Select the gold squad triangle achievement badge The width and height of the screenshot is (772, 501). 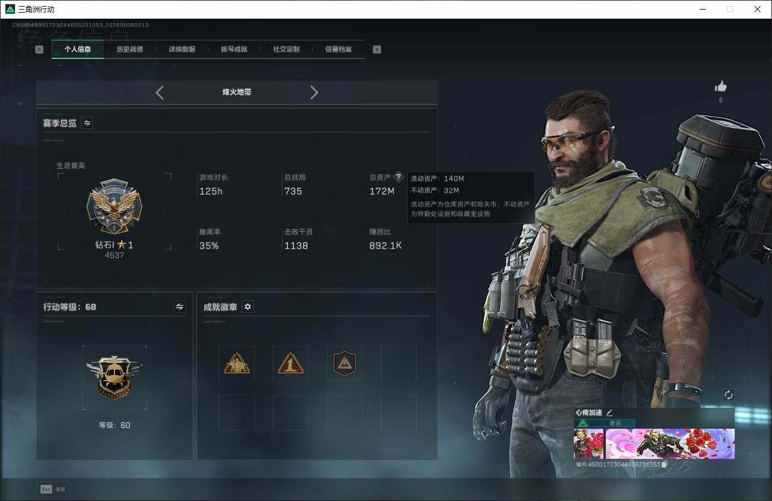click(x=237, y=363)
